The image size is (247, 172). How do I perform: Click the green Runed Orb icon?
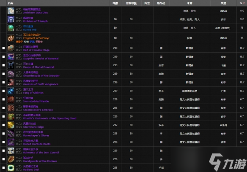11,28
